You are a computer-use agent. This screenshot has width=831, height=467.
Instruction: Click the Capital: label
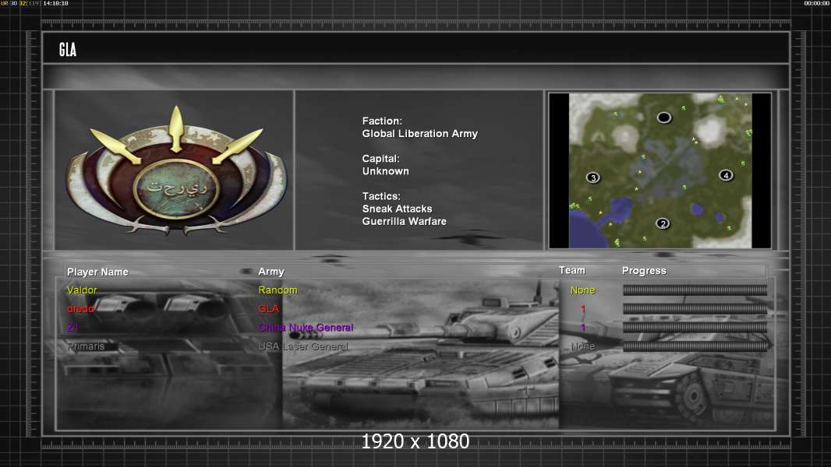381,159
